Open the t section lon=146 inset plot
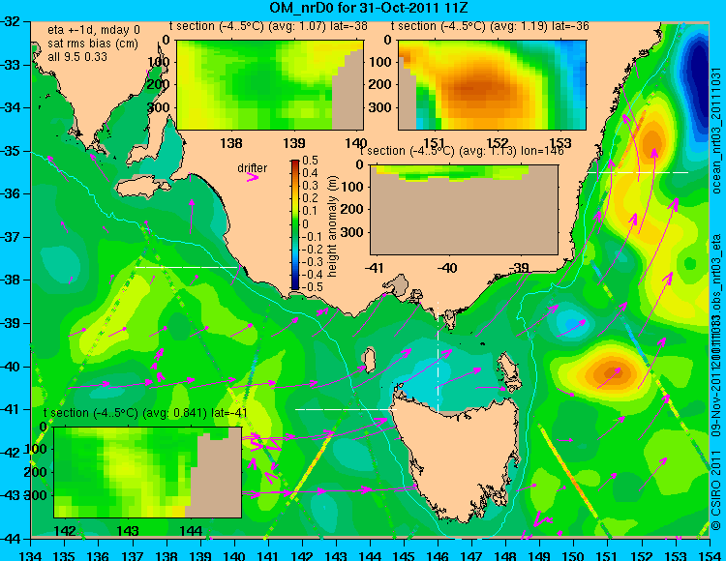726x561 pixels. tap(464, 210)
